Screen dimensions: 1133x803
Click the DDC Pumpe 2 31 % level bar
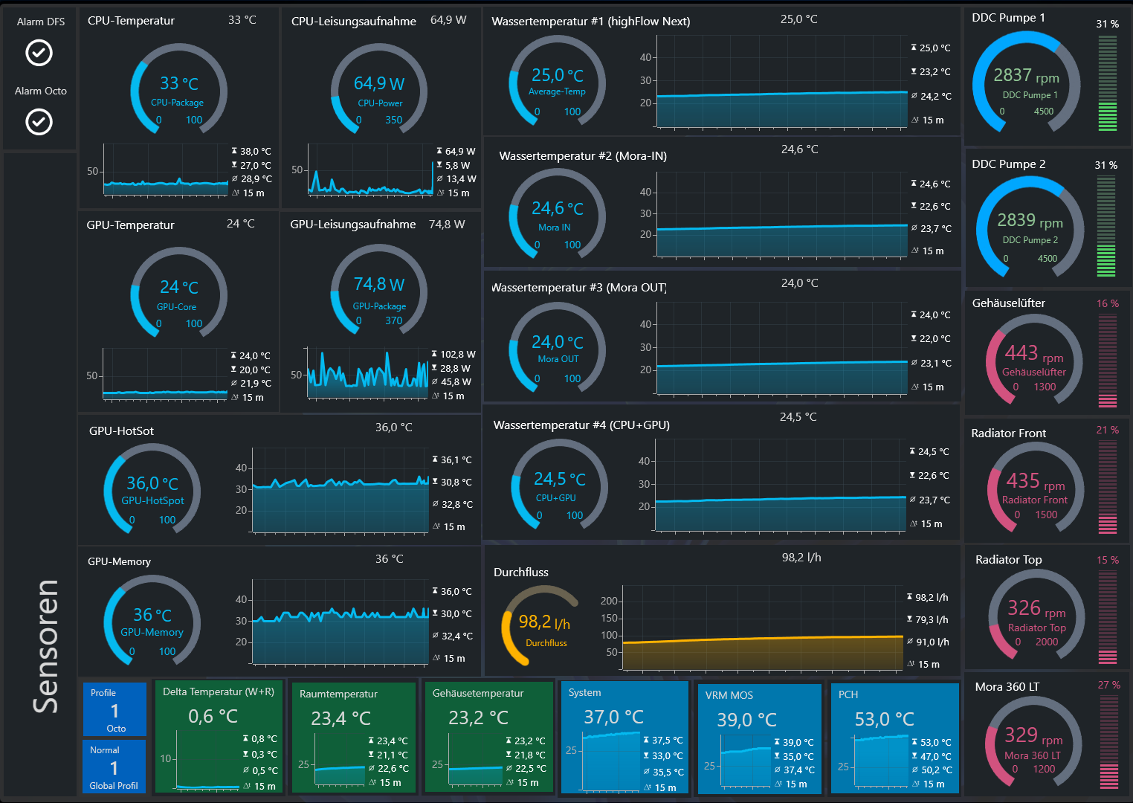point(1106,226)
